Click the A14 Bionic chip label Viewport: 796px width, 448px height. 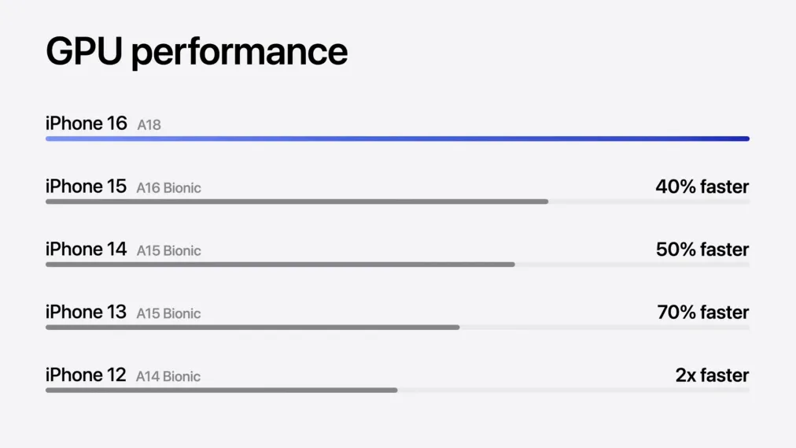[168, 376]
